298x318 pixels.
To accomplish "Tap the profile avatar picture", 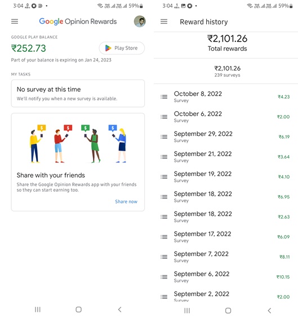I will click(140, 21).
